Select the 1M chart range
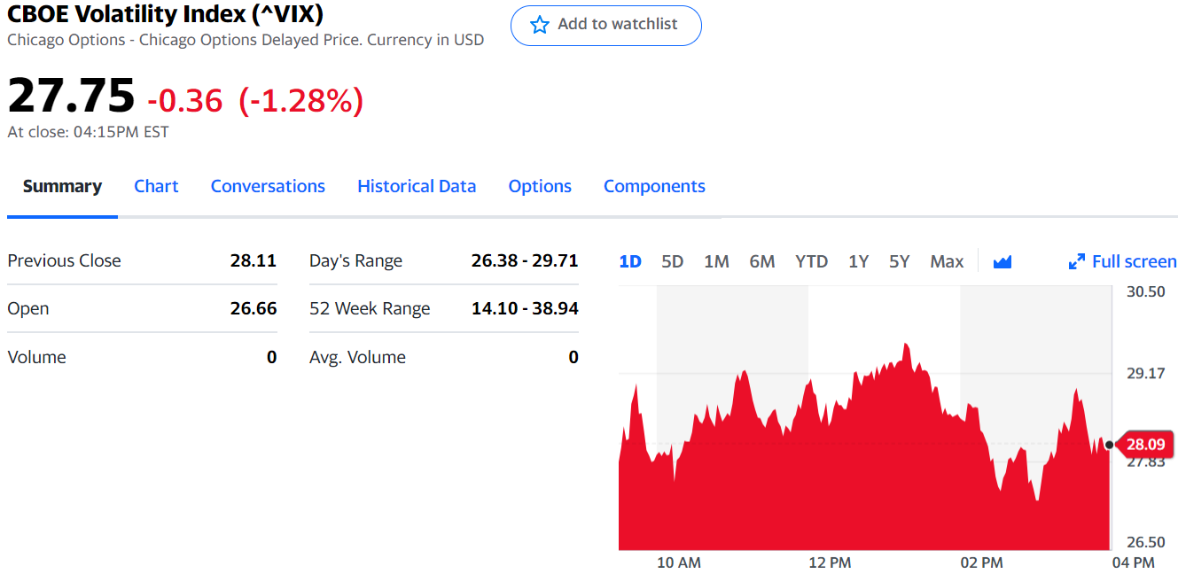The image size is (1178, 574). click(716, 261)
